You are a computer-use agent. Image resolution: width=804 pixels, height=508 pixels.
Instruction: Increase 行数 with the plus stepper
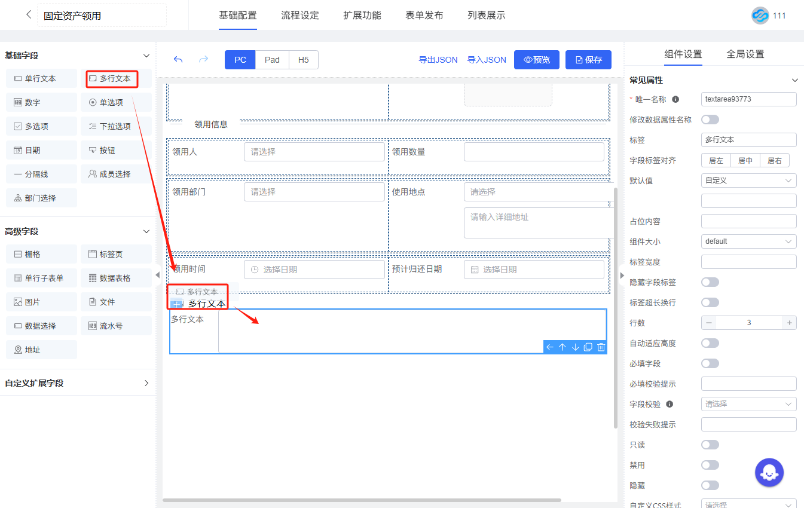789,323
